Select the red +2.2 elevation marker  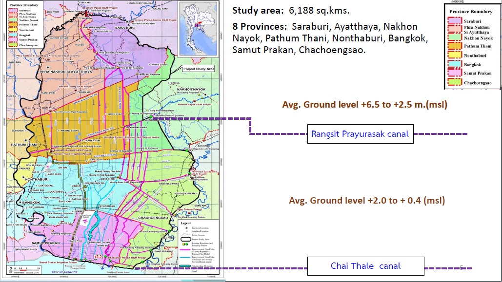pos(98,256)
